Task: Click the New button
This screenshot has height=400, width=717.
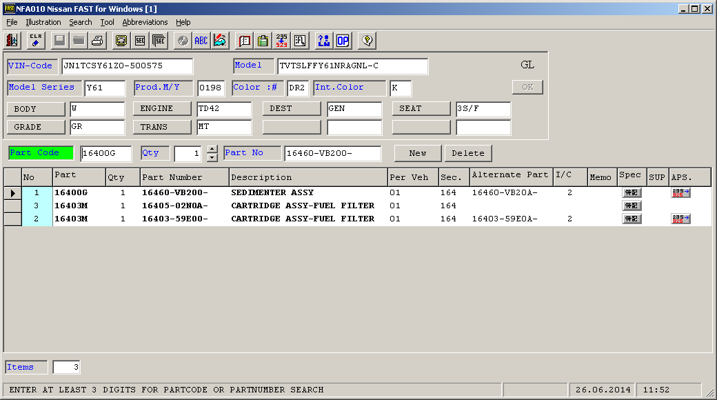Action: 418,153
